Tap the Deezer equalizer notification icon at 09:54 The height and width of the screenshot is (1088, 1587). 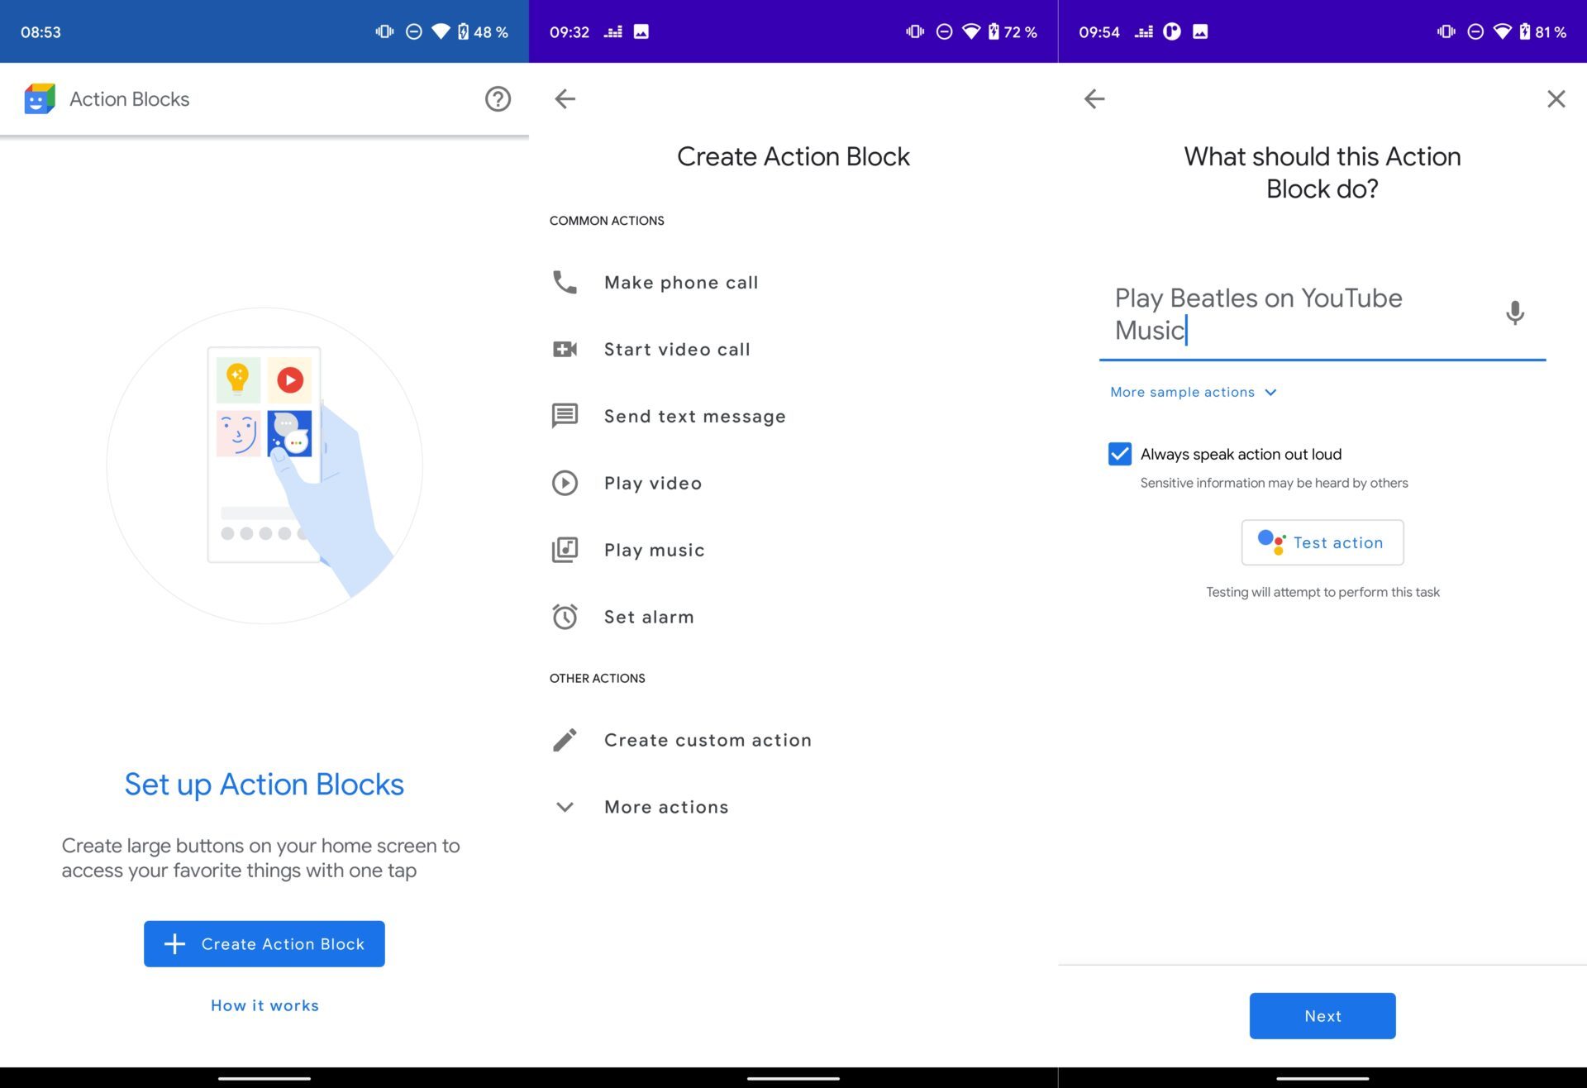[x=1144, y=31]
